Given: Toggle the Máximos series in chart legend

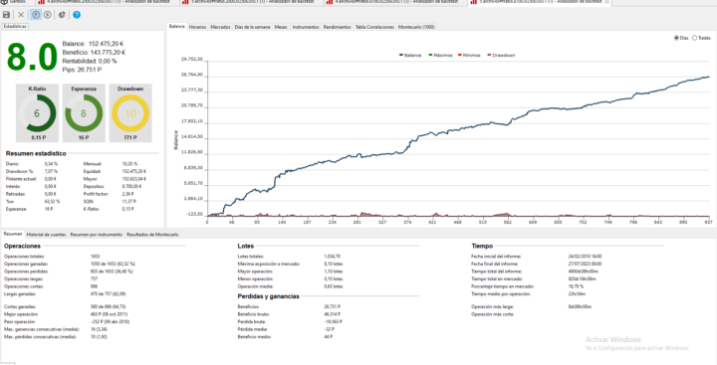Looking at the screenshot, I should click(x=440, y=55).
